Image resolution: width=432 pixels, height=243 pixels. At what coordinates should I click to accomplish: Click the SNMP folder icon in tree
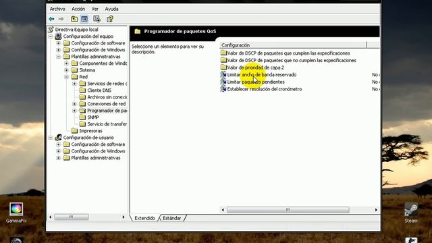pyautogui.click(x=82, y=117)
